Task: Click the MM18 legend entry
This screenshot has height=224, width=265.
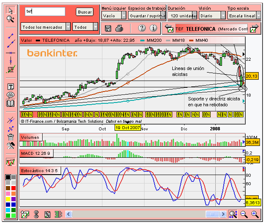Action: pos(175,40)
